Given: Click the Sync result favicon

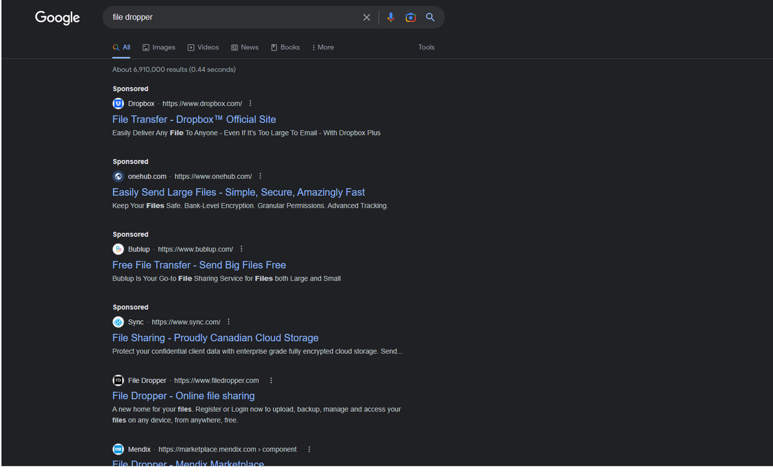Looking at the screenshot, I should click(118, 321).
